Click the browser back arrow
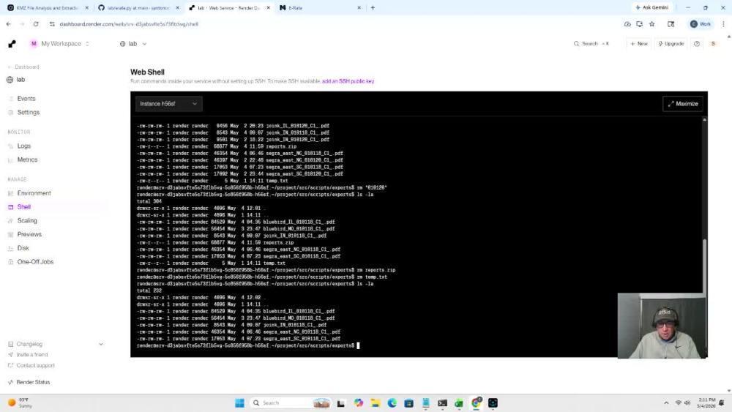732x412 pixels. click(x=9, y=24)
